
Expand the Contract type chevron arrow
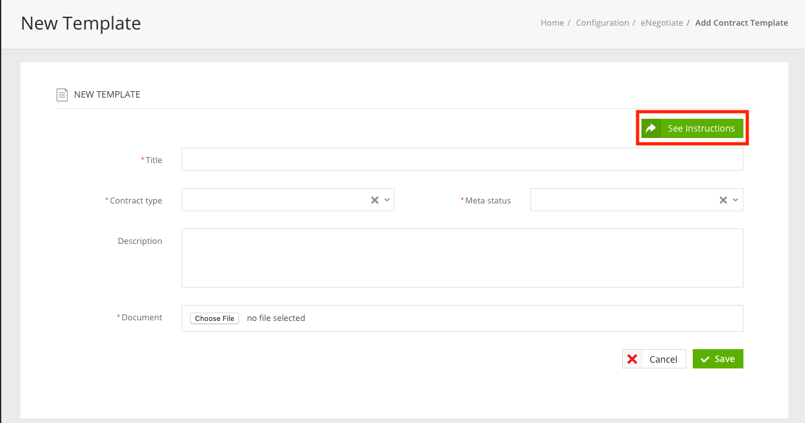pyautogui.click(x=387, y=200)
